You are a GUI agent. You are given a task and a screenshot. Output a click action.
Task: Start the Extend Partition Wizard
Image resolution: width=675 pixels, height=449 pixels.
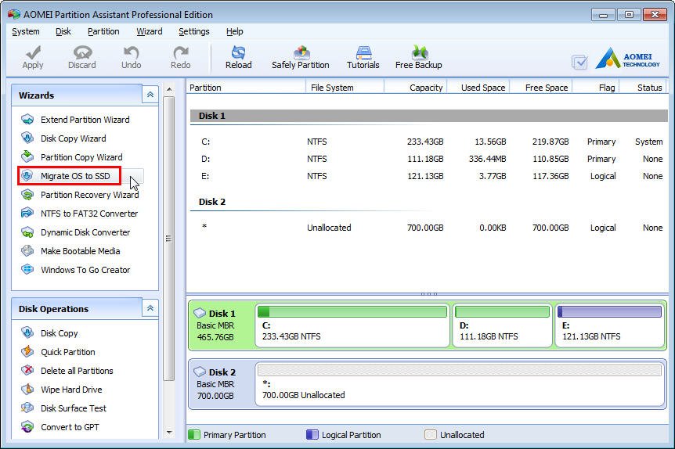click(85, 120)
